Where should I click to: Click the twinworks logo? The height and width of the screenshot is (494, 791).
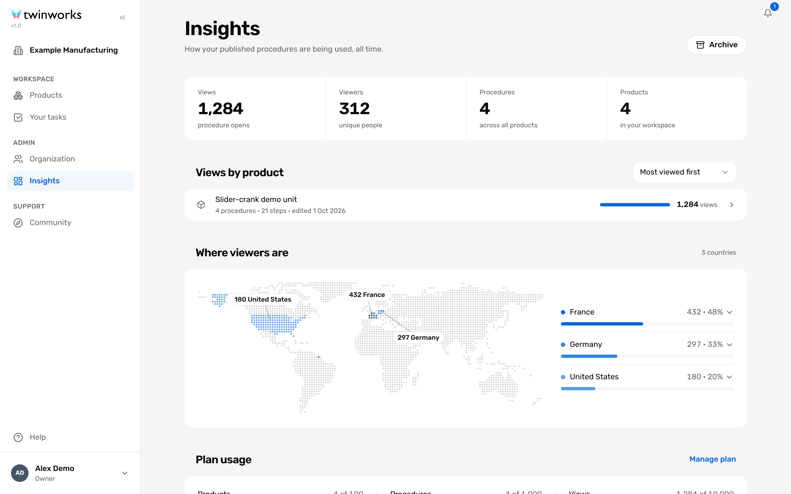tap(46, 15)
